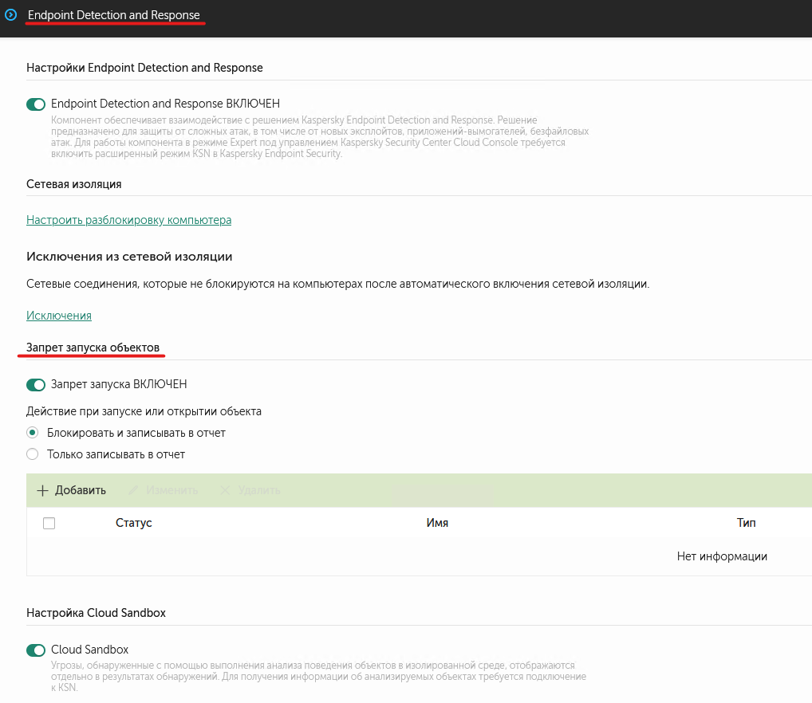Click the Запрет запуска объектов heading
This screenshot has width=812, height=703.
[93, 348]
